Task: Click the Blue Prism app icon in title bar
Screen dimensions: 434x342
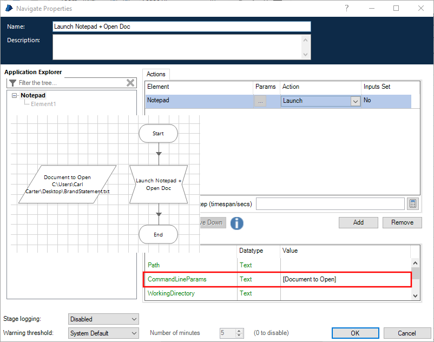Action: pos(9,8)
